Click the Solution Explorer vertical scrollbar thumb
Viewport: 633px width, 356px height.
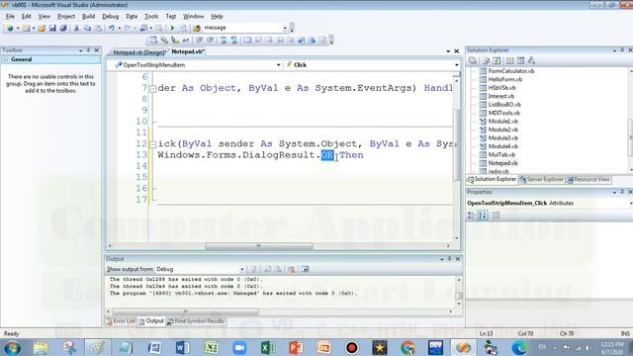click(631, 137)
